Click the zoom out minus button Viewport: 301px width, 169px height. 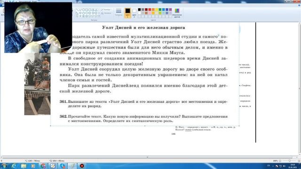280,161
